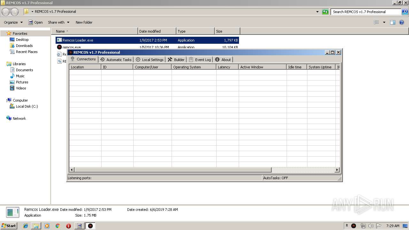
Task: Open Desktop in the navigation pane
Action: click(22, 40)
